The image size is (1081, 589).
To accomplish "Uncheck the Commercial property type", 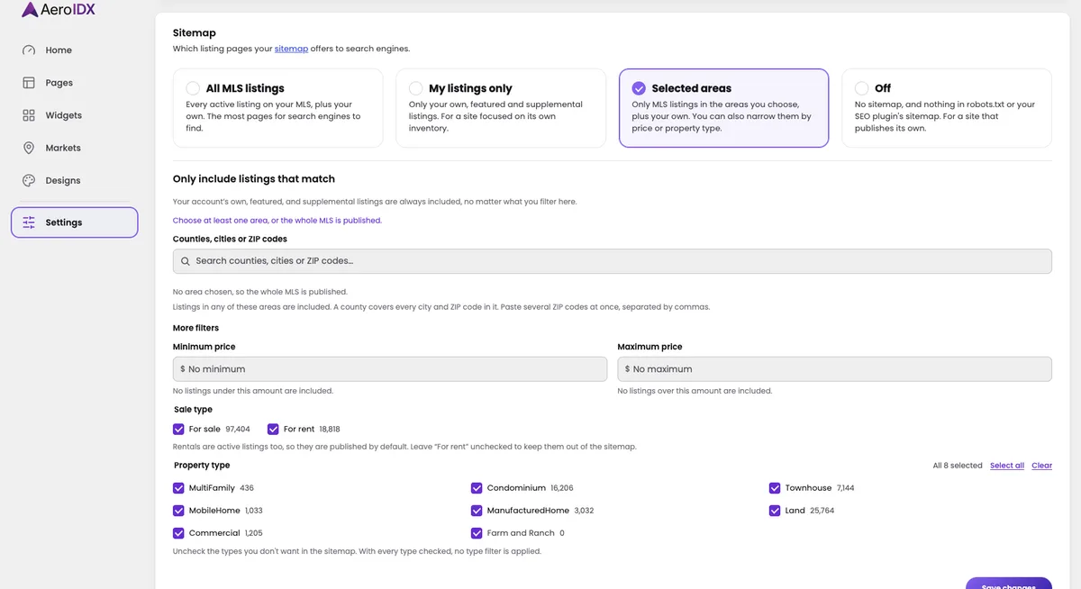I will tap(178, 533).
